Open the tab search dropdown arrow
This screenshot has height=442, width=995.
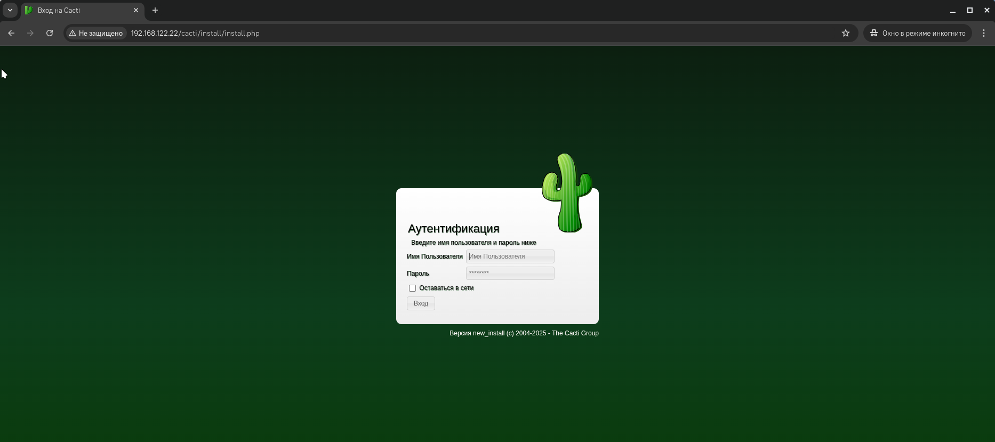10,10
